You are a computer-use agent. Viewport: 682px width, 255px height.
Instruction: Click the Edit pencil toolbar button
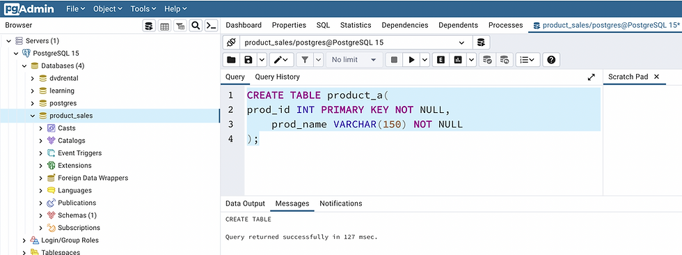click(281, 60)
